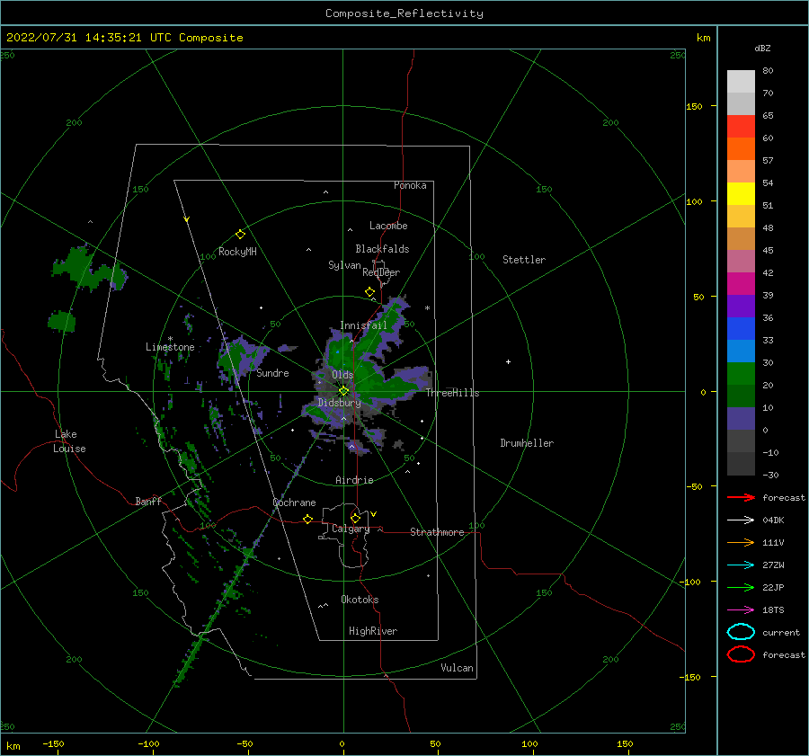Click the Banff label
The height and width of the screenshot is (756, 809).
coord(148,502)
